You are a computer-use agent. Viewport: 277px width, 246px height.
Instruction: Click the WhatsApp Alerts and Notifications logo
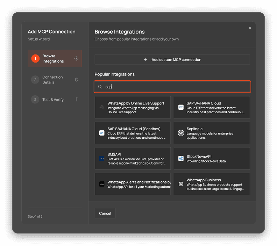(102, 184)
